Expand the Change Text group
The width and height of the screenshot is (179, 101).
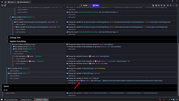click(7, 37)
